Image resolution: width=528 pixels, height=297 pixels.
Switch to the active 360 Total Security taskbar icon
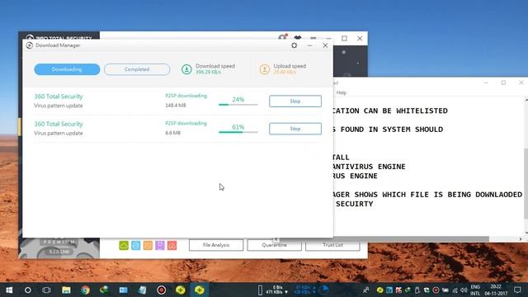click(x=200, y=290)
